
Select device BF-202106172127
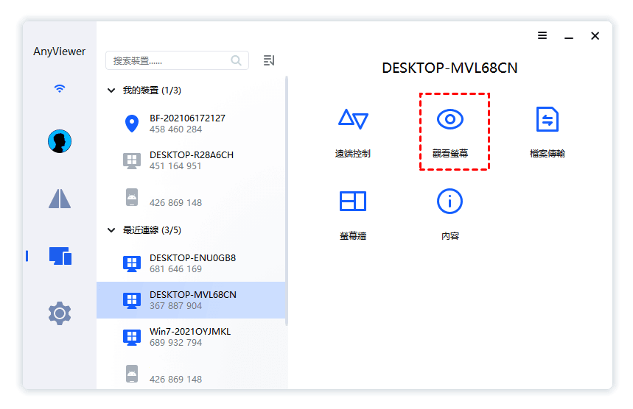point(187,124)
